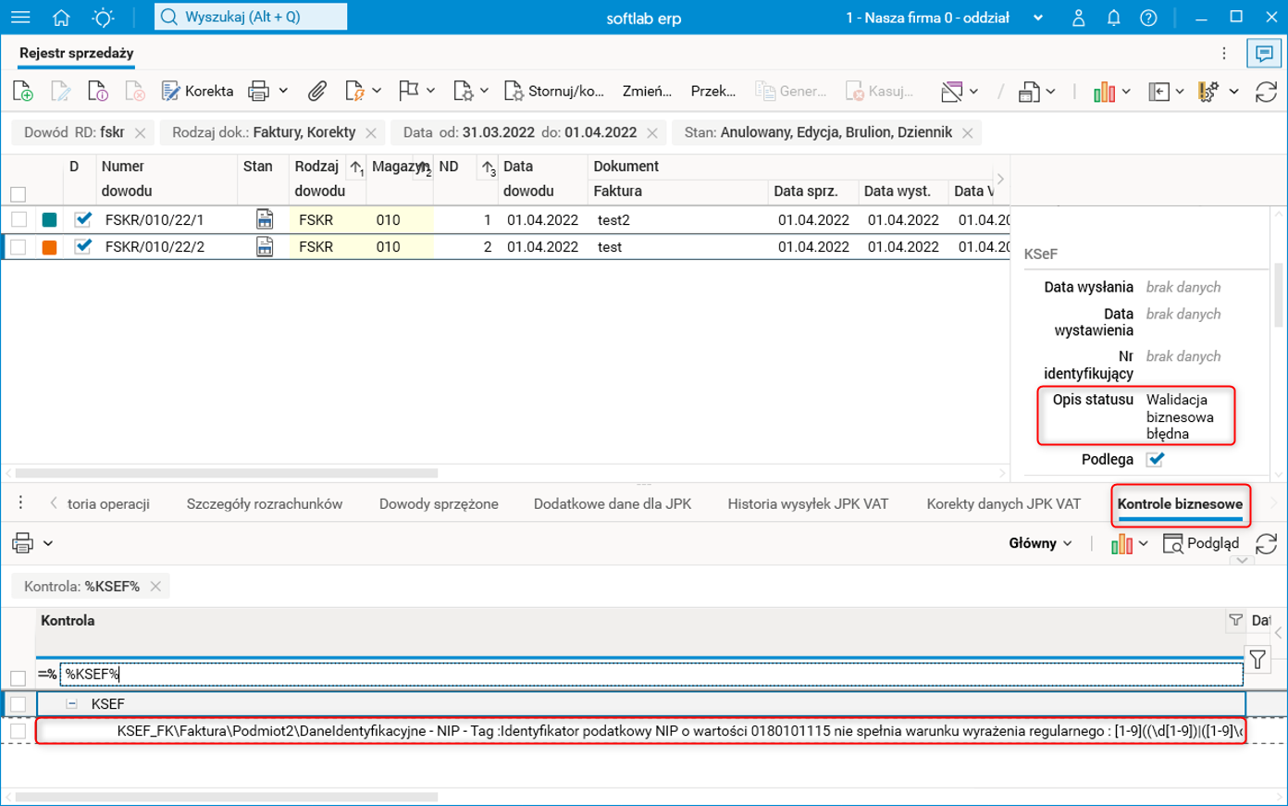
Task: Switch to Dowody sprzężone tab
Action: click(439, 503)
